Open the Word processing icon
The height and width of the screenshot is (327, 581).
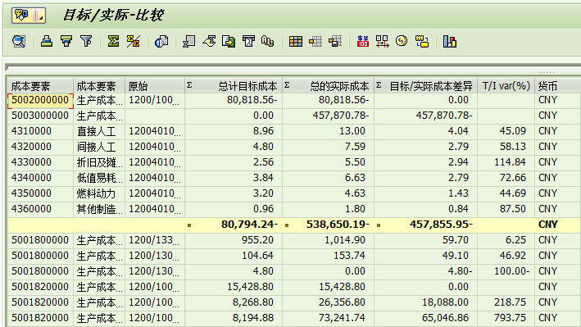coord(209,41)
